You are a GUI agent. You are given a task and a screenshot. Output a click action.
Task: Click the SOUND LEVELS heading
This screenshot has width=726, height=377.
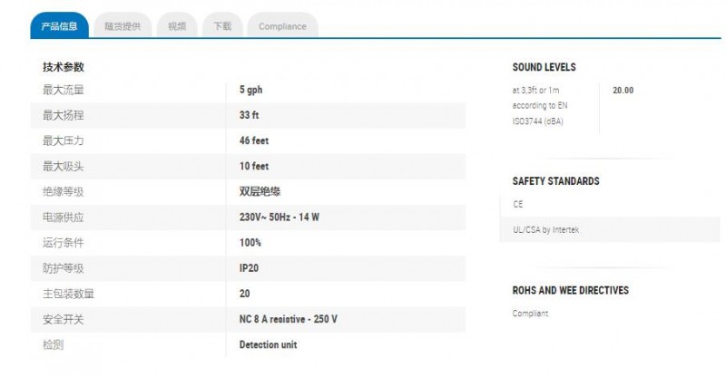[544, 67]
